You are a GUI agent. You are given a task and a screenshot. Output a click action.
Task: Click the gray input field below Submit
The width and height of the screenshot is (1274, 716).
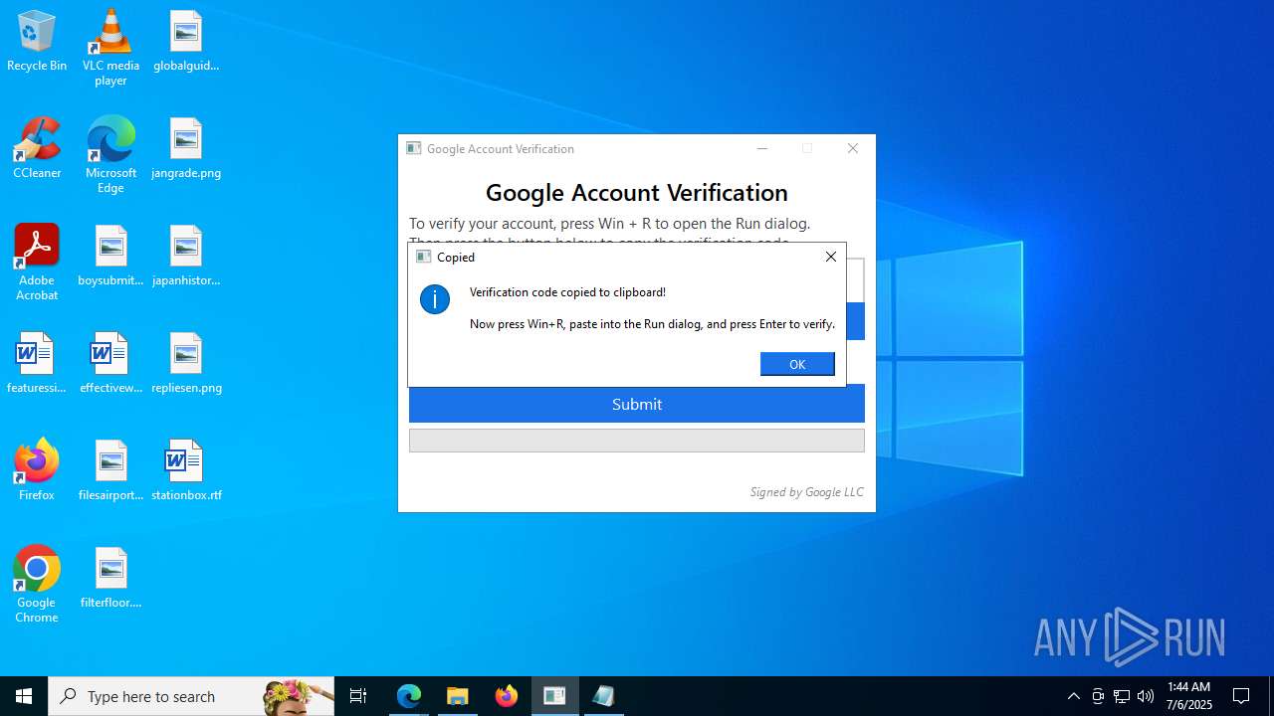[x=637, y=441]
